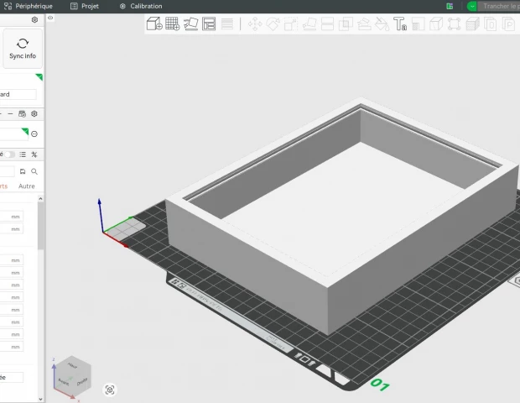This screenshot has width=520, height=403.
Task: Click the Arrange all objects icon
Action: 209,24
